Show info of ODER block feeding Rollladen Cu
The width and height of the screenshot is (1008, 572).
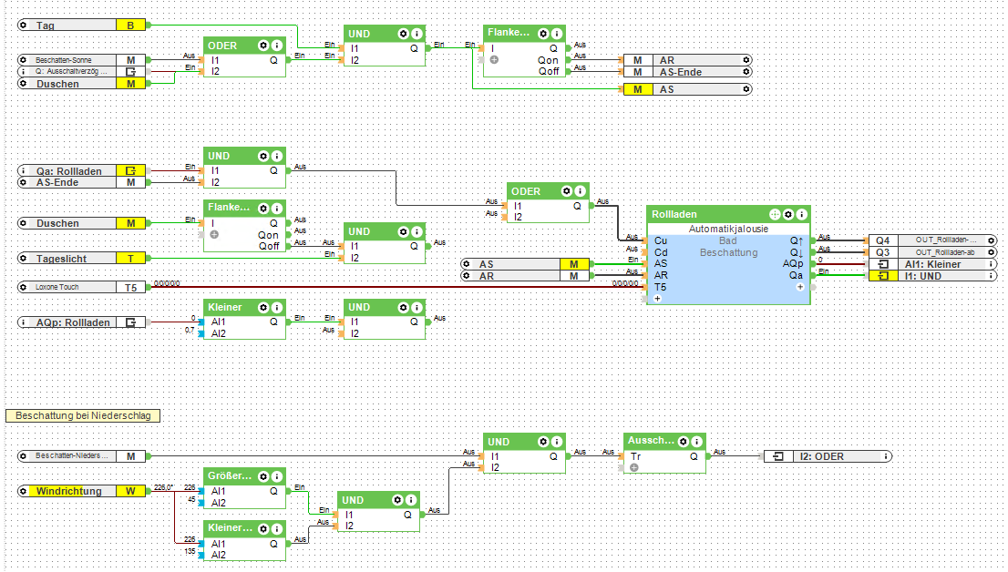pyautogui.click(x=581, y=191)
